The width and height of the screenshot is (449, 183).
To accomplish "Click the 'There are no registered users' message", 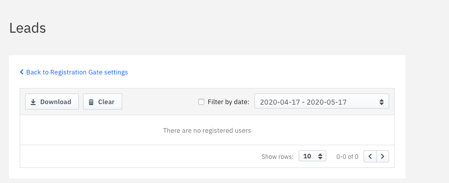I will pyautogui.click(x=207, y=131).
